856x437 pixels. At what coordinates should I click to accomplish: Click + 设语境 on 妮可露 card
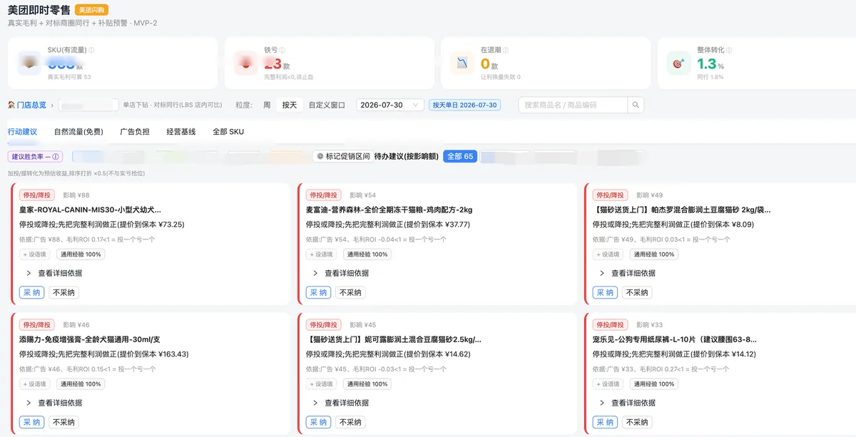(322, 384)
